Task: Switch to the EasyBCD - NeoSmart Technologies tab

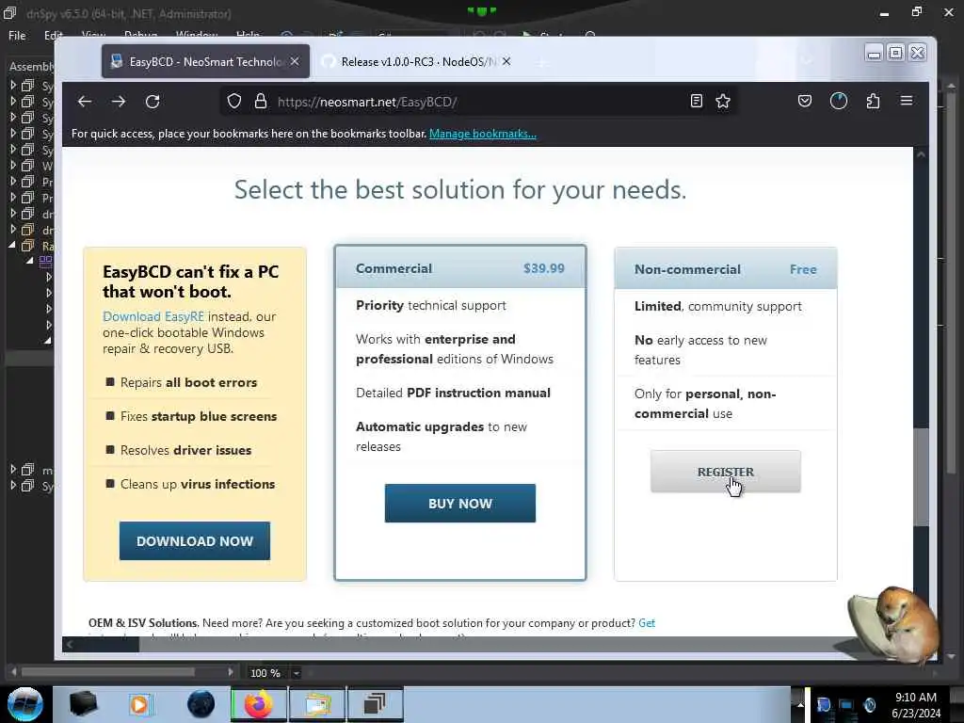Action: point(205,61)
